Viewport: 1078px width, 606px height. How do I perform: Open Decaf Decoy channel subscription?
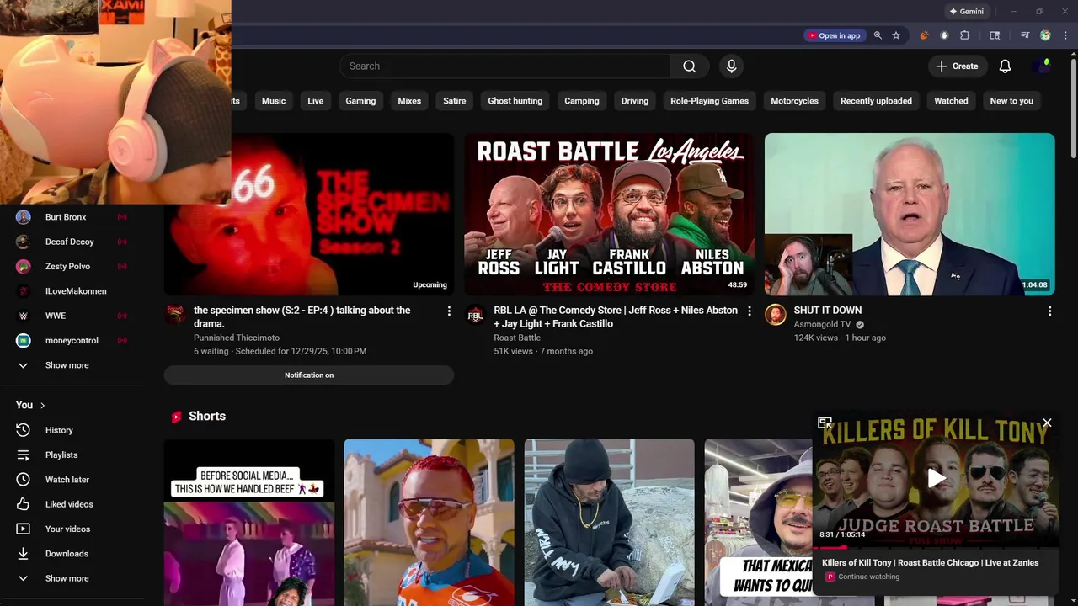[x=72, y=242]
